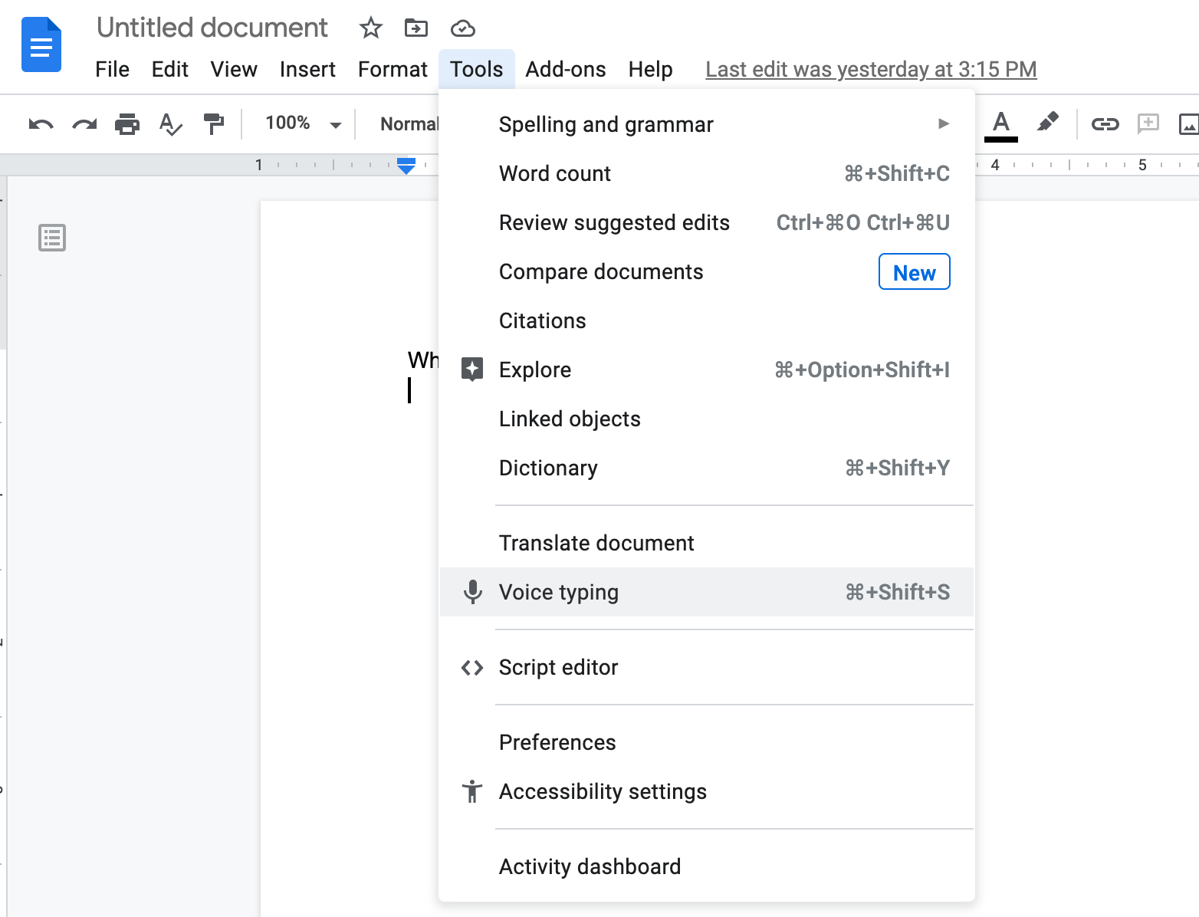1199x917 pixels.
Task: Insert a link from toolbar
Action: (1105, 123)
